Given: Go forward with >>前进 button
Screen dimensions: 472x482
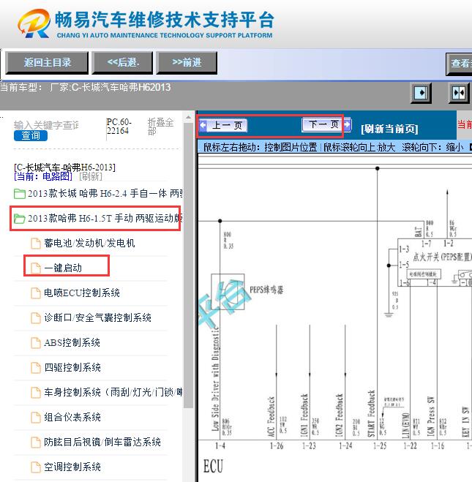Looking at the screenshot, I should pos(187,62).
